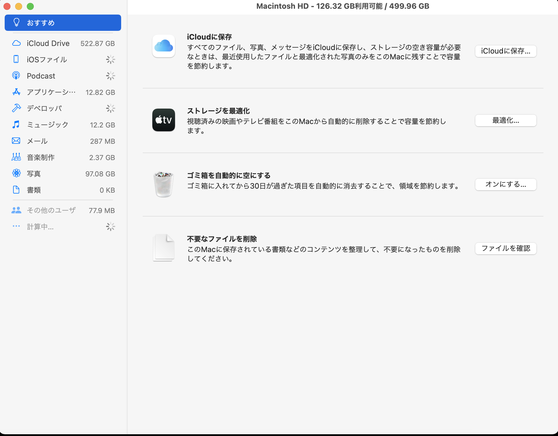Show the Podcast storage category
The image size is (558, 436).
(63, 76)
